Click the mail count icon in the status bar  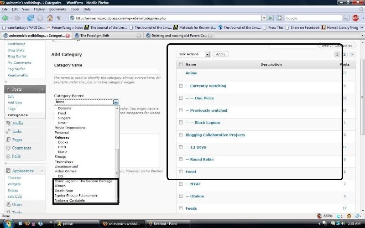click(x=339, y=216)
